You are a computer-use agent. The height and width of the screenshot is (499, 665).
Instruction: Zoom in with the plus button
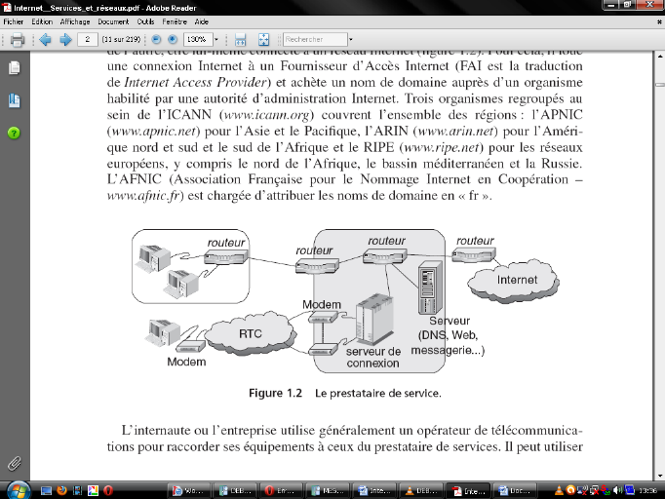[173, 39]
